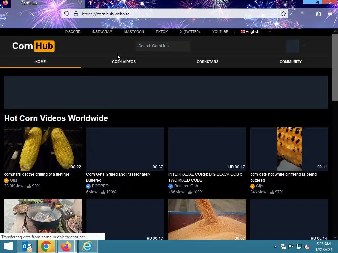Open the extensions puzzle icon

coord(318,14)
